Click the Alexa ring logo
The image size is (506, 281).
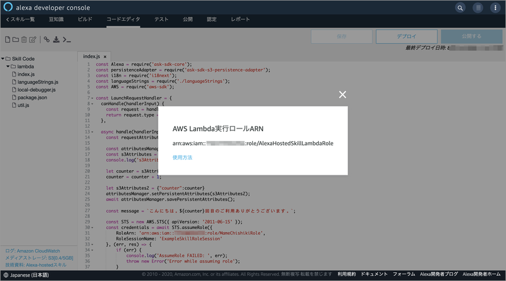(8, 7)
